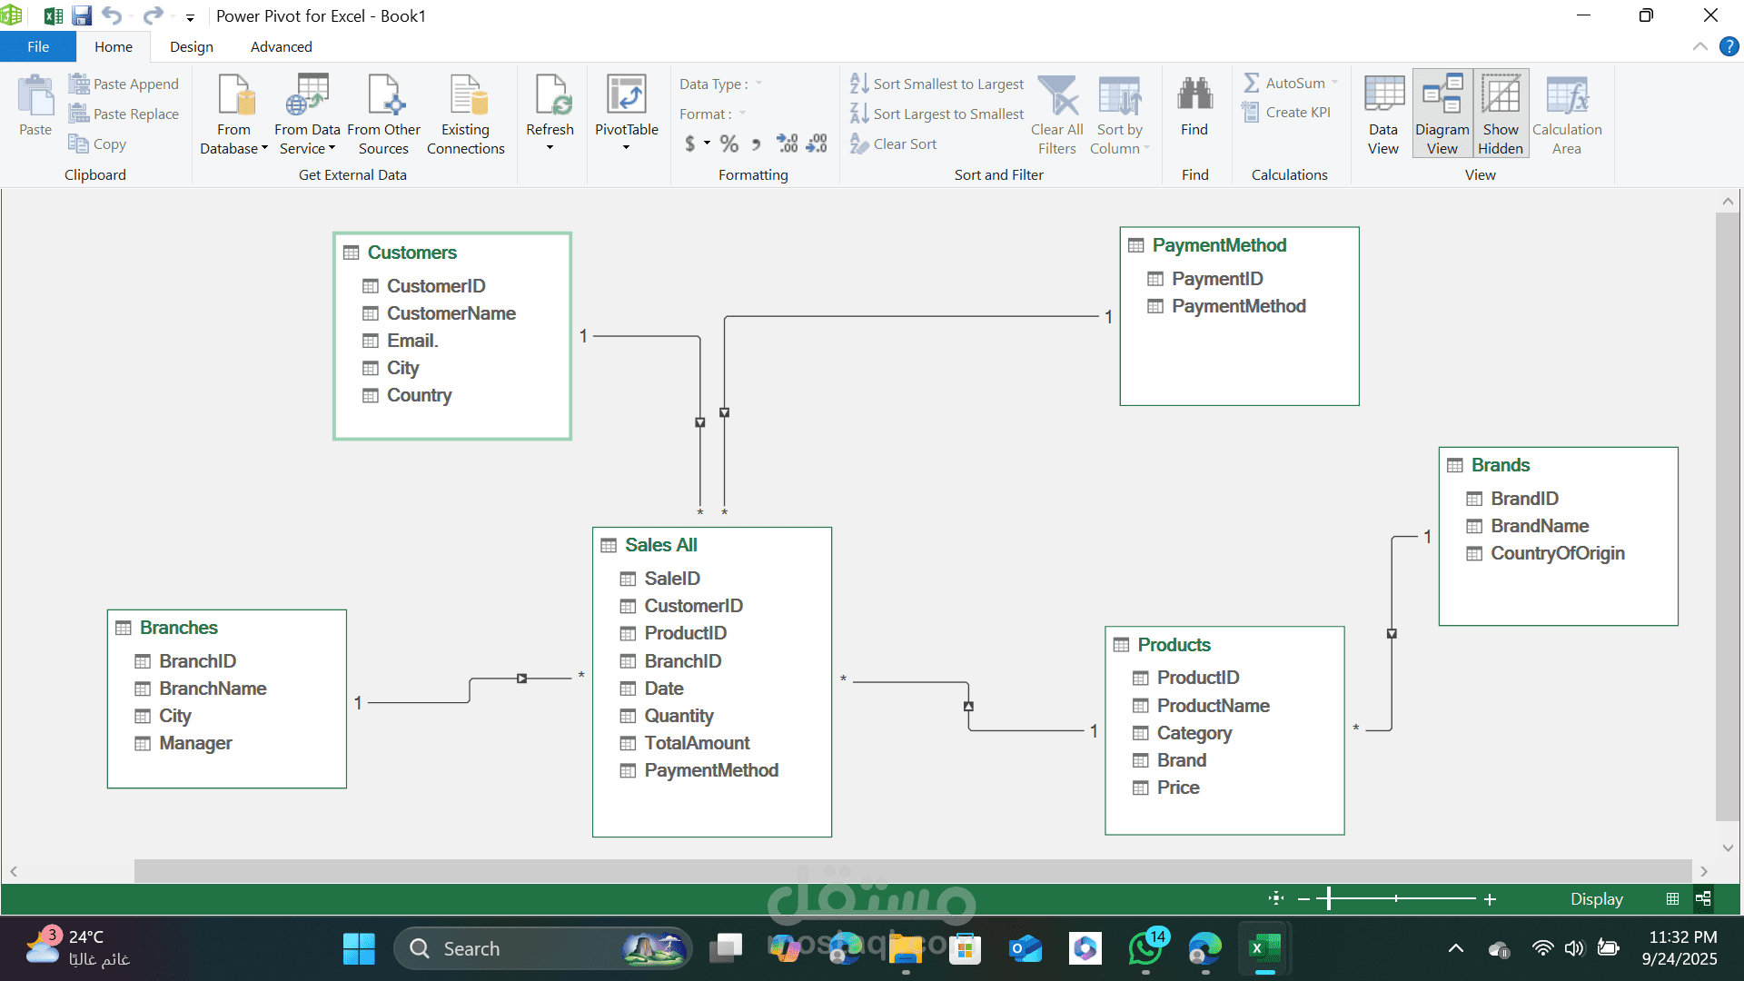This screenshot has width=1744, height=981.
Task: Select the Customers table header
Action: coord(411,253)
